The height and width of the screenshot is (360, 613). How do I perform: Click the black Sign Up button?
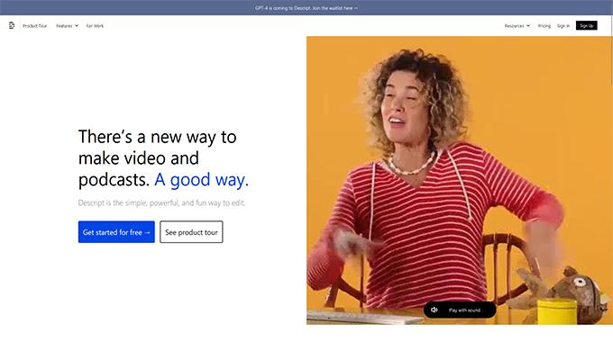pos(587,26)
